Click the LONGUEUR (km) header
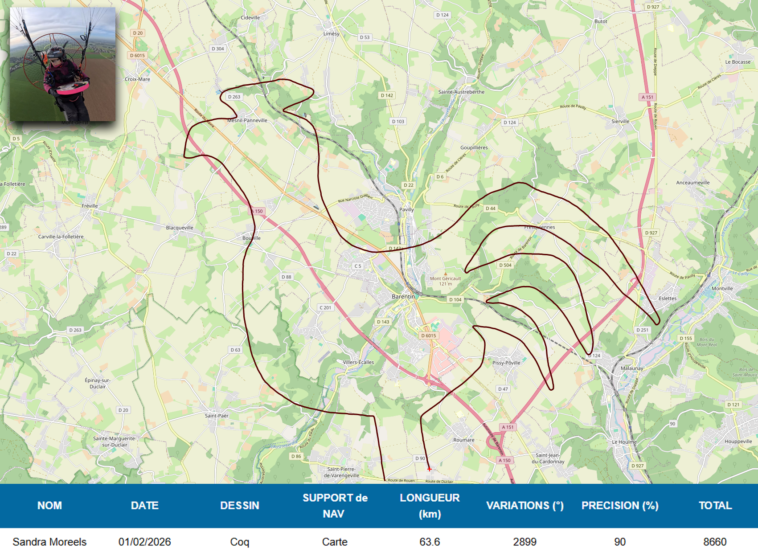This screenshot has width=758, height=556. point(430,506)
